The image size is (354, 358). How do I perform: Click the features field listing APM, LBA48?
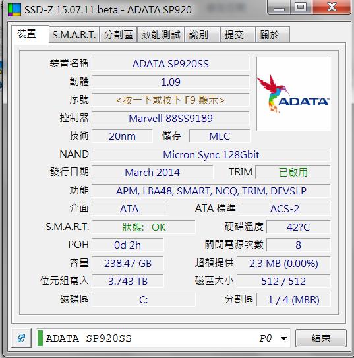pyautogui.click(x=211, y=191)
